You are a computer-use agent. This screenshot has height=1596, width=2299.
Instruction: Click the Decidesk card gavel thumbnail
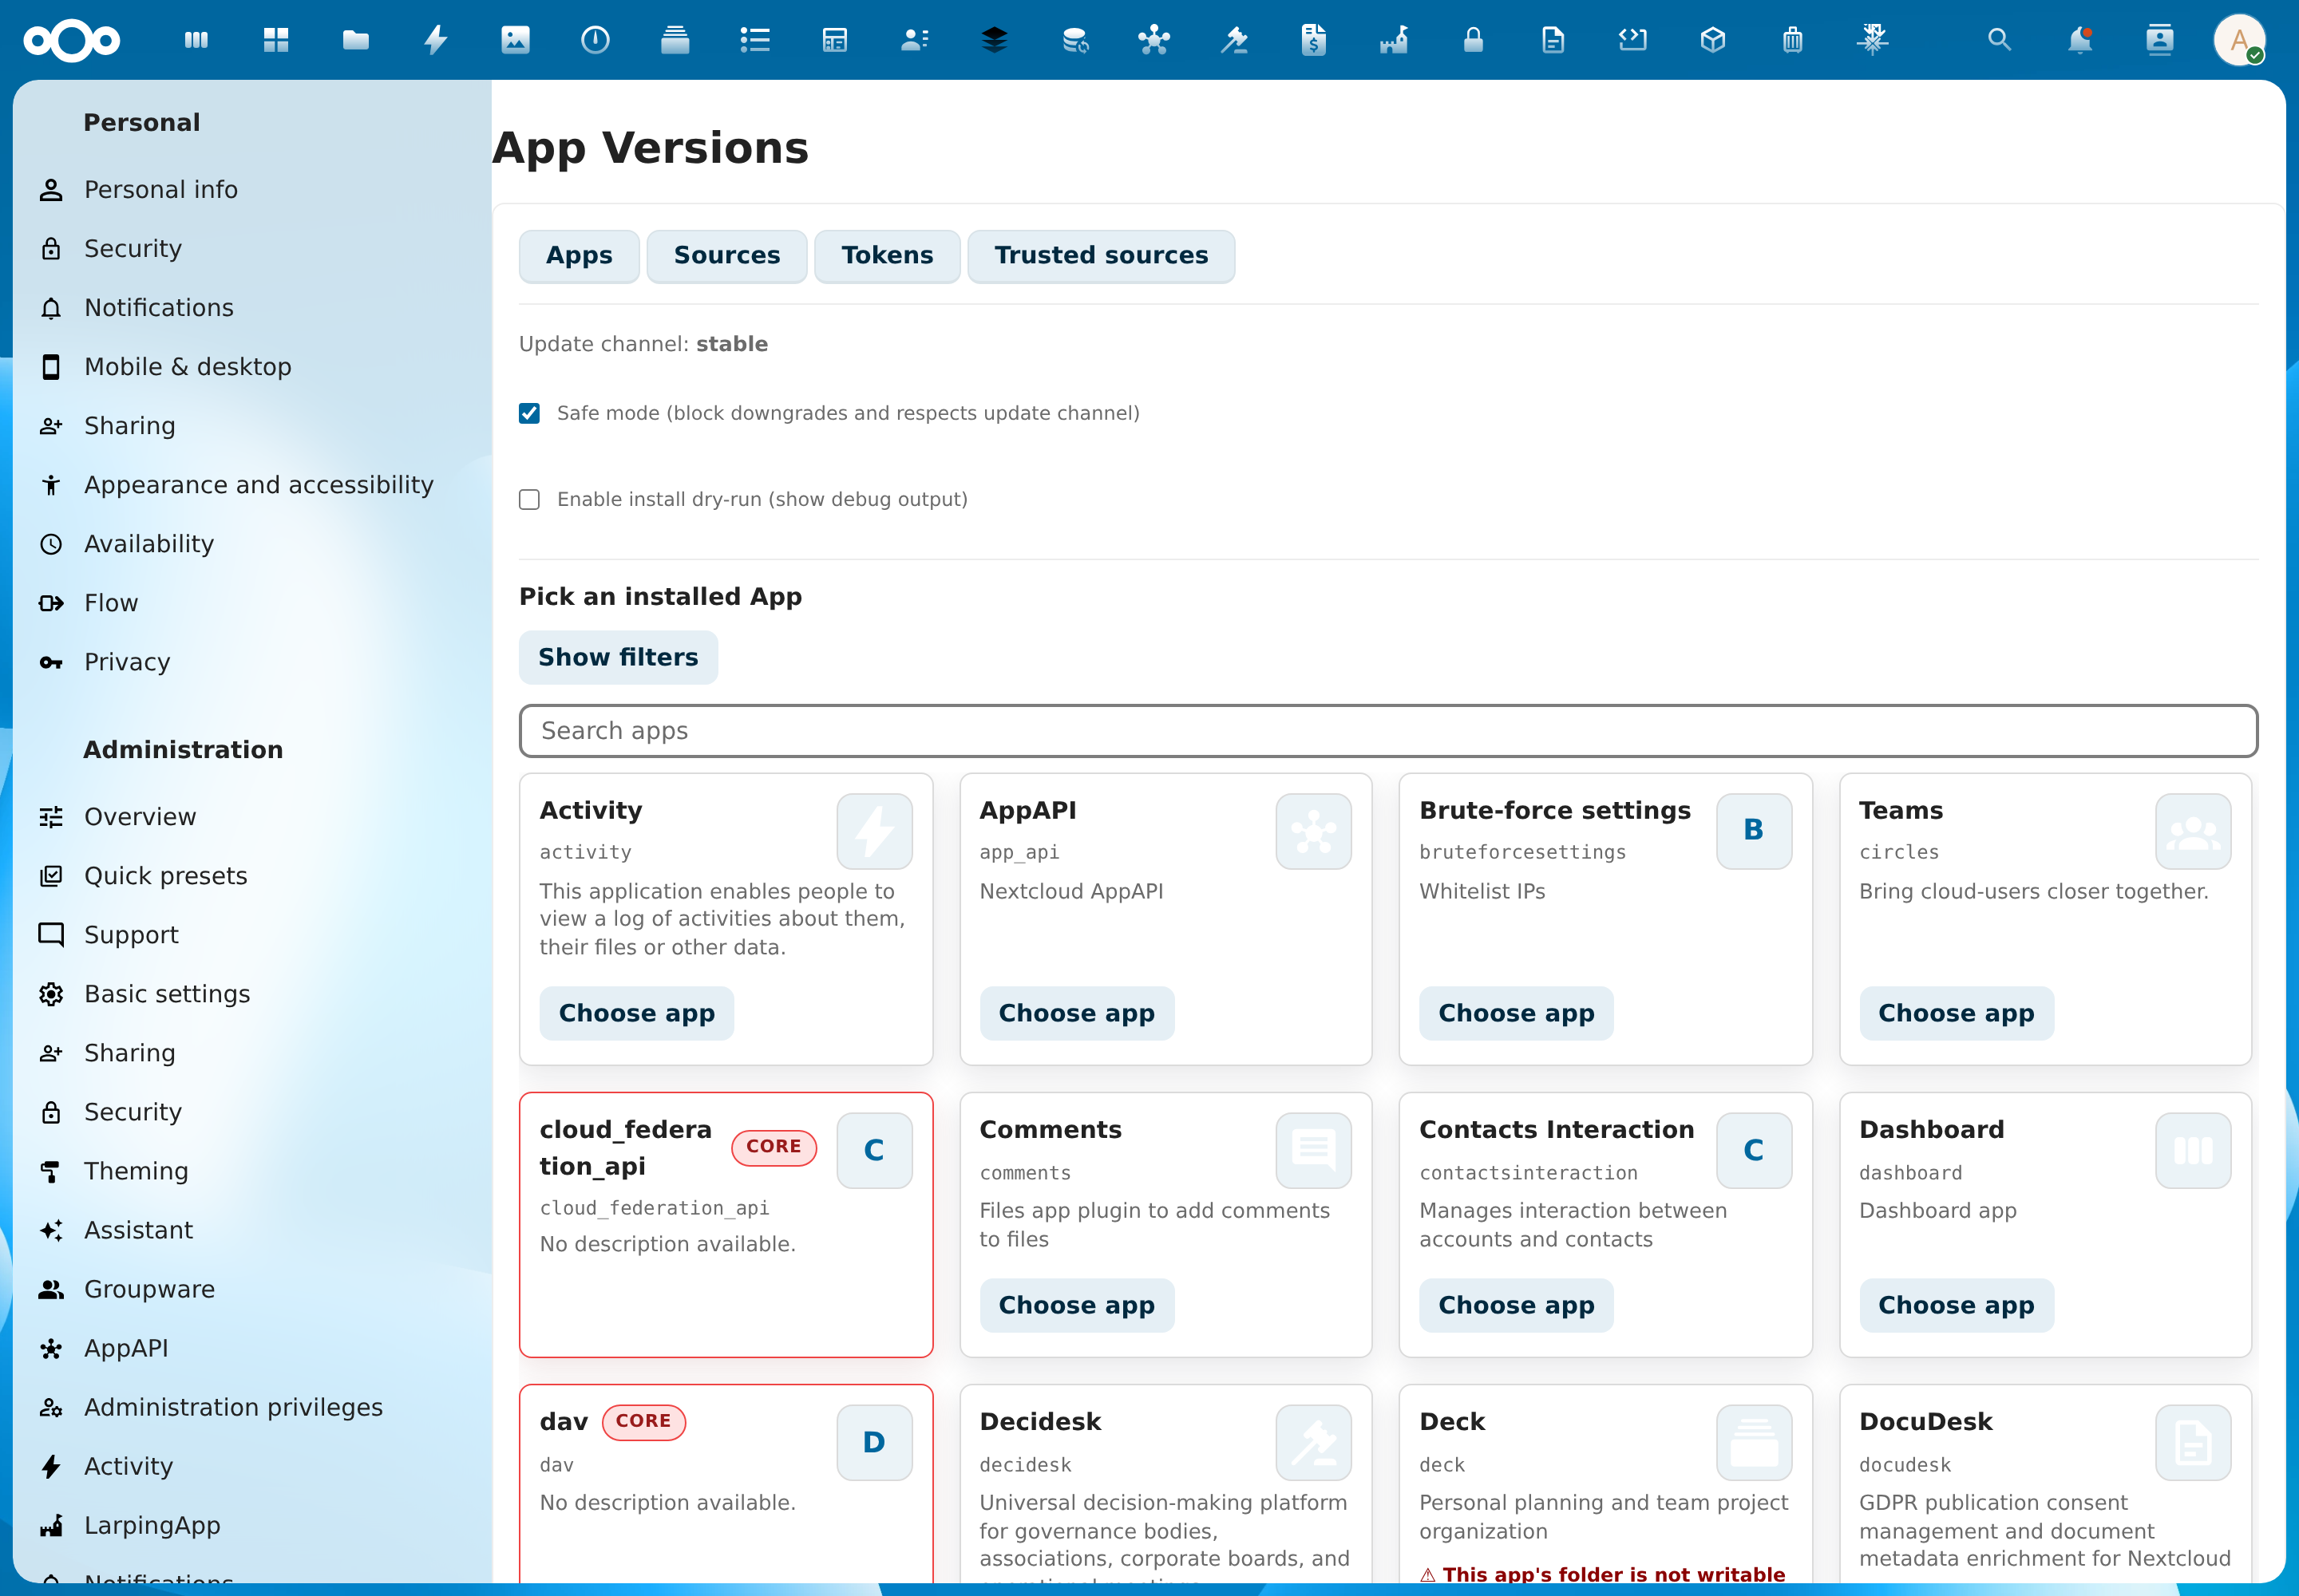click(1314, 1442)
